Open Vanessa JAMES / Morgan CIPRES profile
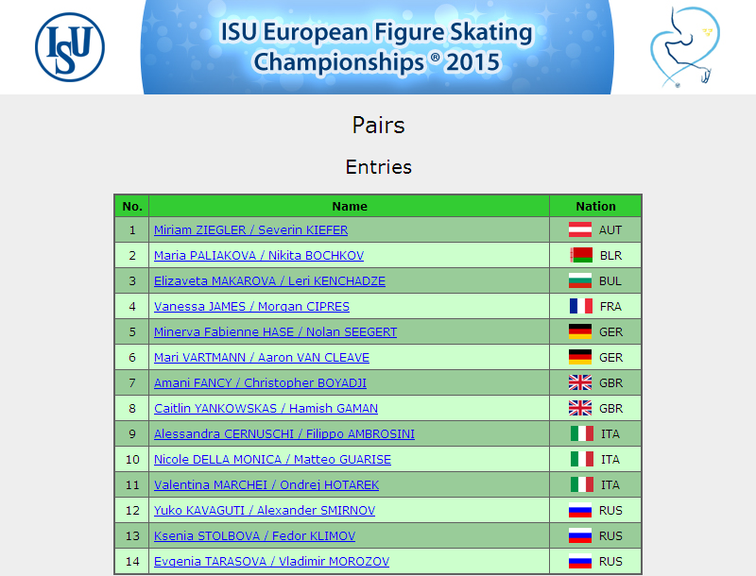This screenshot has width=756, height=576. point(251,307)
